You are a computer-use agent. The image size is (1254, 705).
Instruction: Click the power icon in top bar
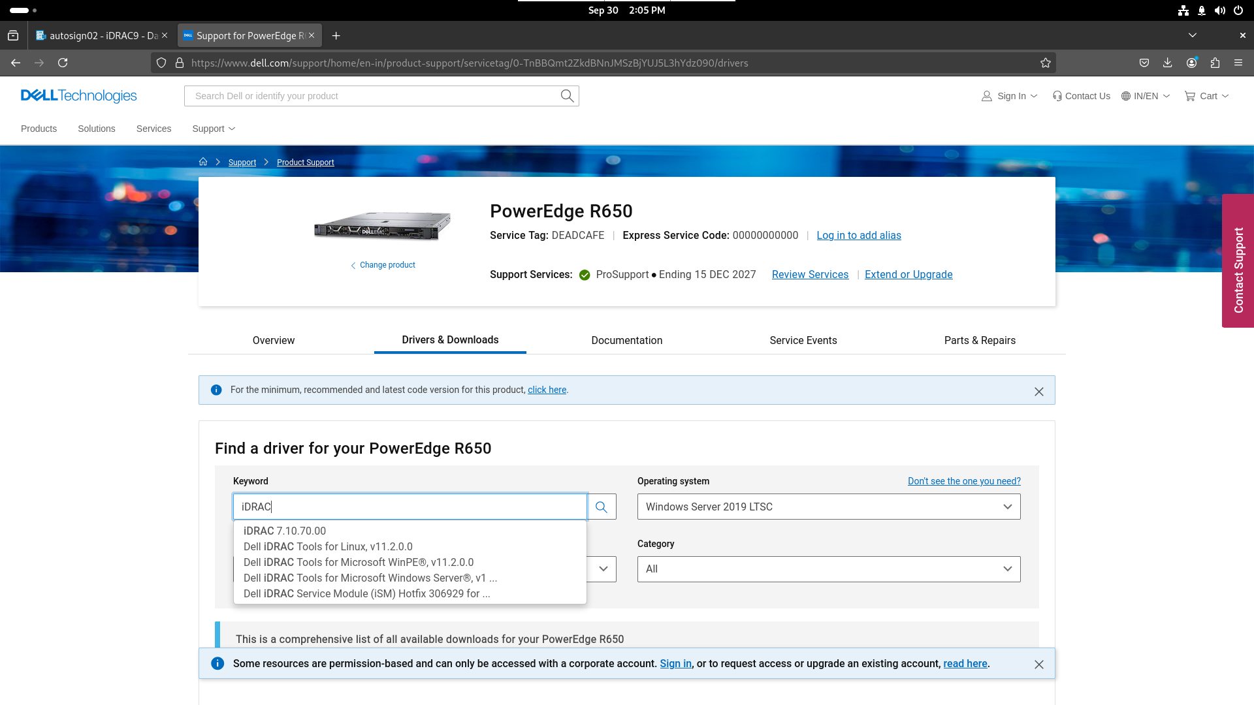[x=1238, y=10]
